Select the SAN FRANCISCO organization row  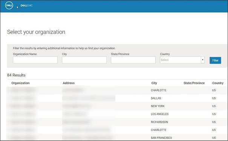pyautogui.click(x=117, y=137)
